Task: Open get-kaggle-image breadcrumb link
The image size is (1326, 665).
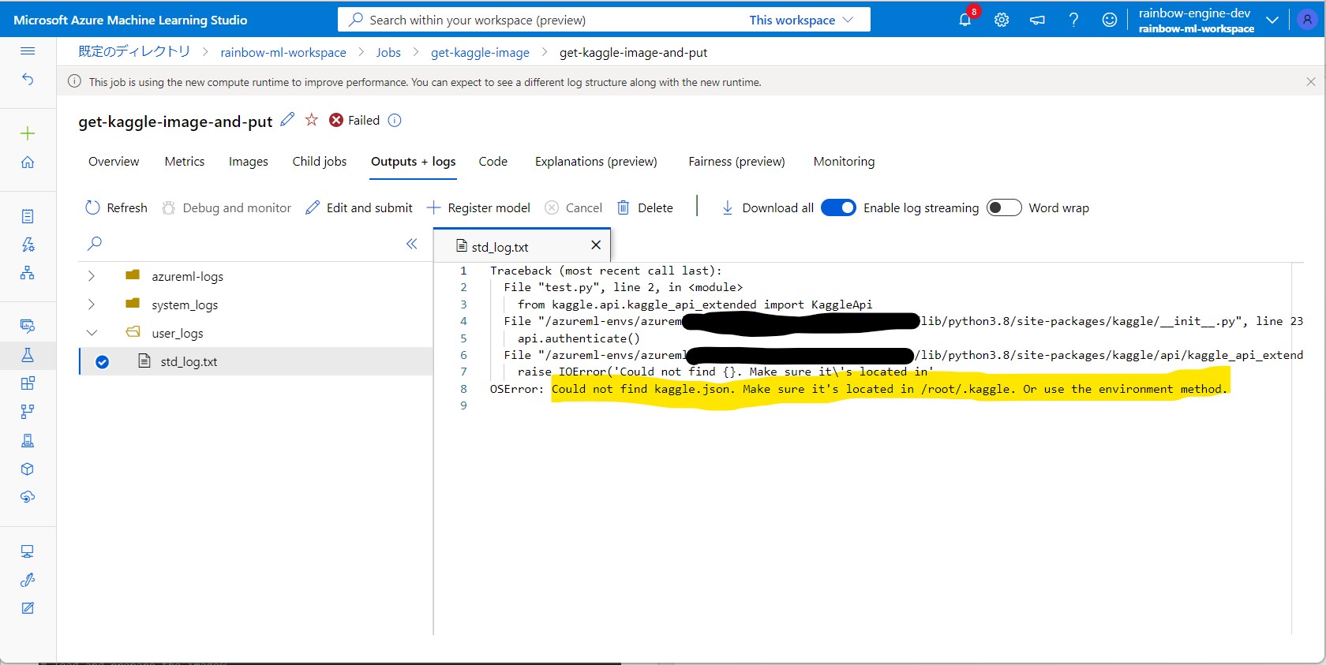Action: tap(480, 52)
